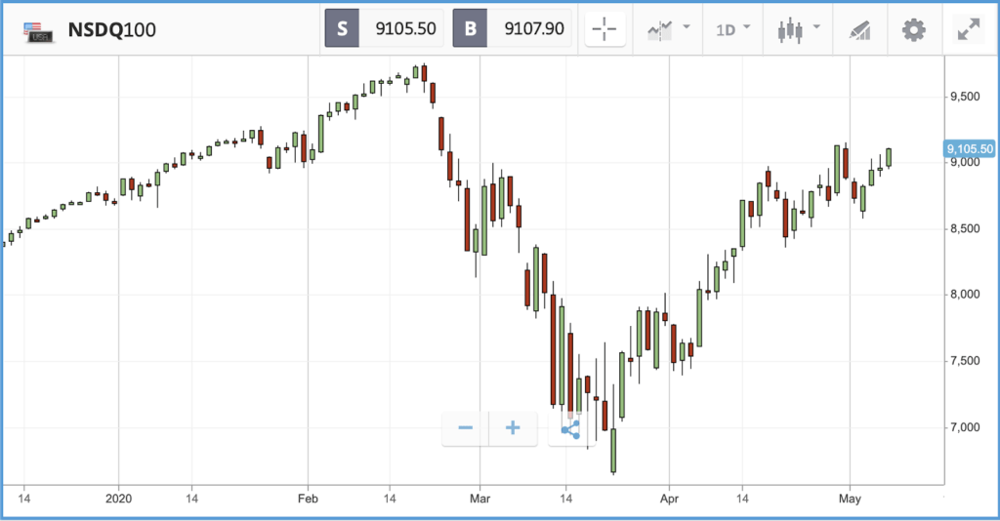1000x521 pixels.
Task: Select the drawing tools pencil icon
Action: pyautogui.click(x=859, y=30)
